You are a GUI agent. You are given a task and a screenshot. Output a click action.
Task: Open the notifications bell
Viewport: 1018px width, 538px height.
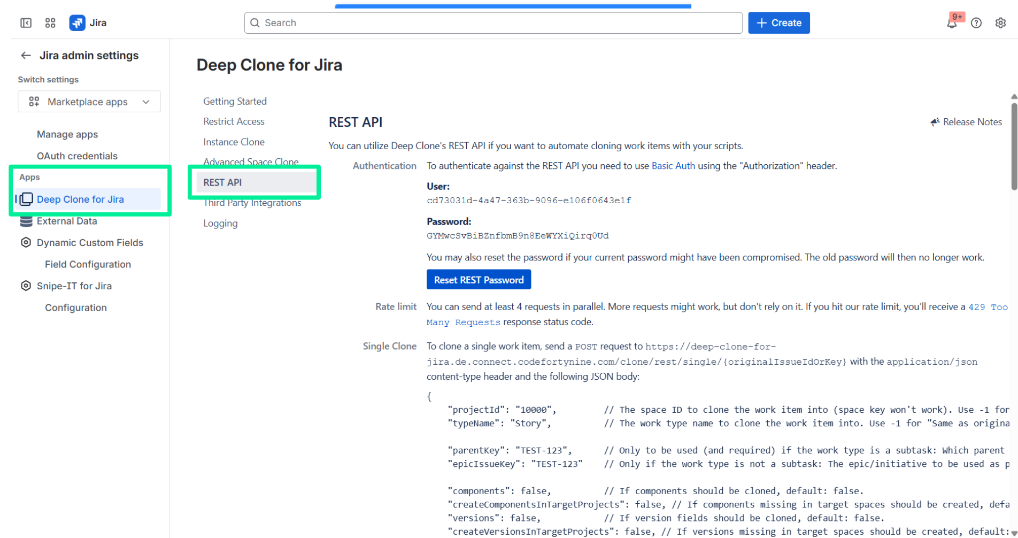(952, 23)
